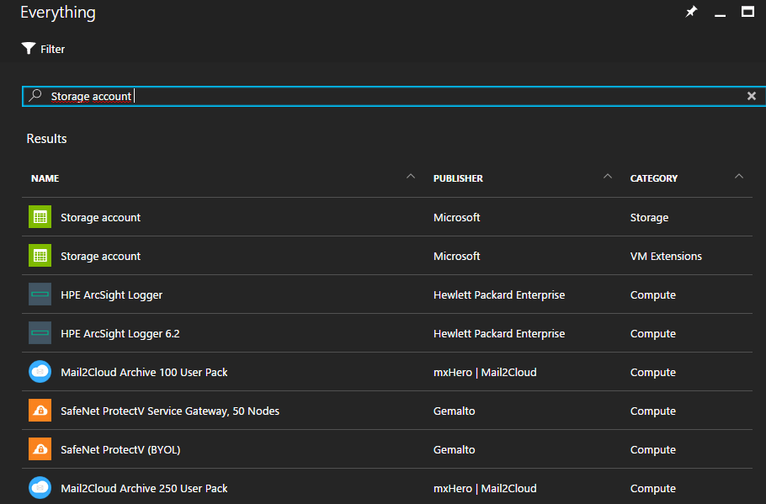766x504 pixels.
Task: Click Microsoft publisher in VM Extensions row
Action: point(457,256)
